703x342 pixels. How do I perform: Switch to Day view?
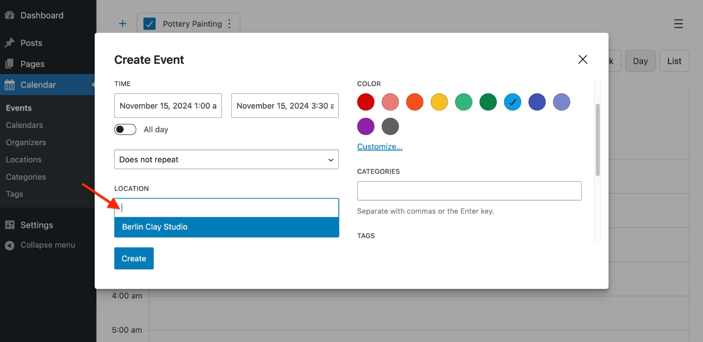tap(640, 61)
